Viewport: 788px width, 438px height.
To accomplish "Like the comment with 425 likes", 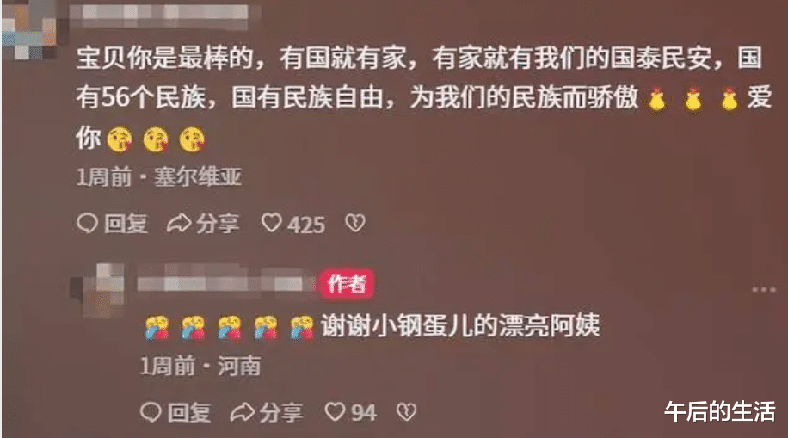I will tap(272, 223).
